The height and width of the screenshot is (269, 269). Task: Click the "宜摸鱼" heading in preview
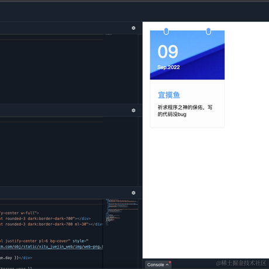[x=169, y=95]
